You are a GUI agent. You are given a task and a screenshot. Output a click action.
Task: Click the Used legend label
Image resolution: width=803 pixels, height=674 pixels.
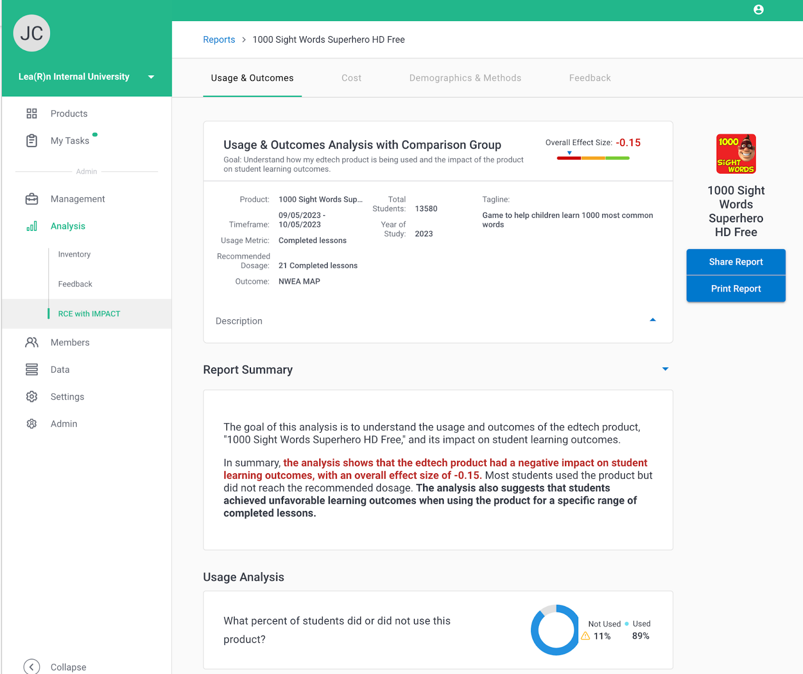click(x=641, y=624)
